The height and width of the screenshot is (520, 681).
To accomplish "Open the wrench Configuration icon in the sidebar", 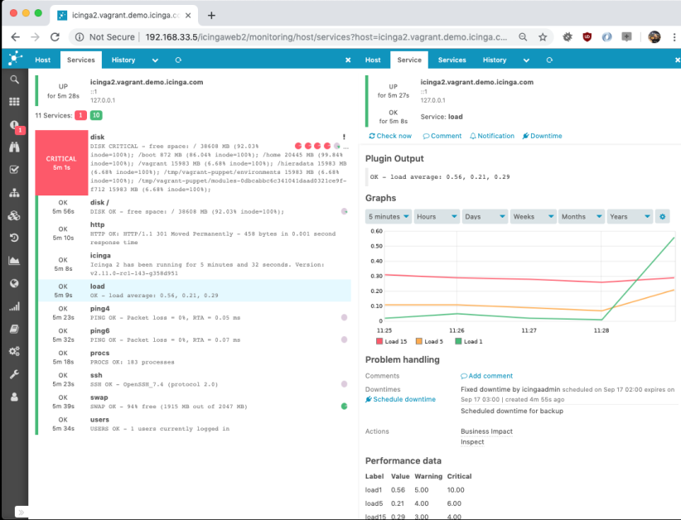I will point(14,374).
